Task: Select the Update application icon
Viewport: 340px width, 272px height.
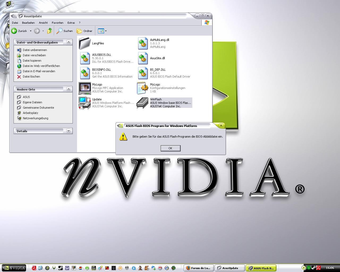Action: coord(85,103)
